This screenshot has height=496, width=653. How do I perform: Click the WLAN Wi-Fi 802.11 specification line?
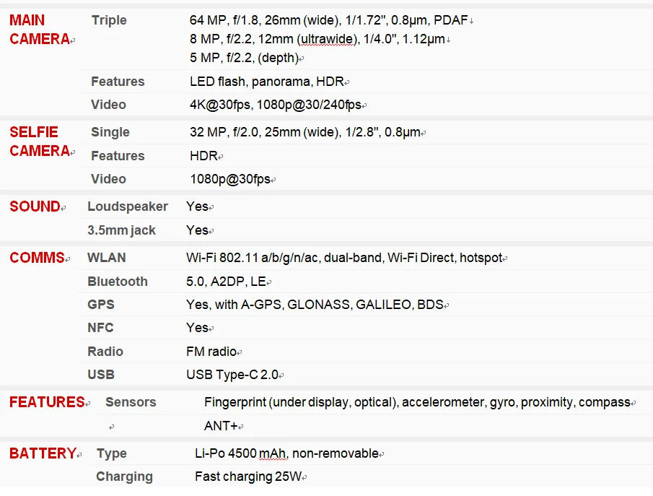pos(344,258)
